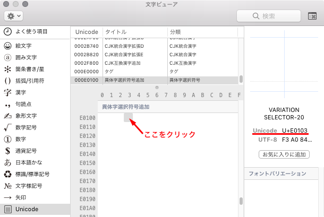Image resolution: width=324 pixels, height=217 pixels.
Task: Sort by the タイトル column header
Action: (x=135, y=32)
